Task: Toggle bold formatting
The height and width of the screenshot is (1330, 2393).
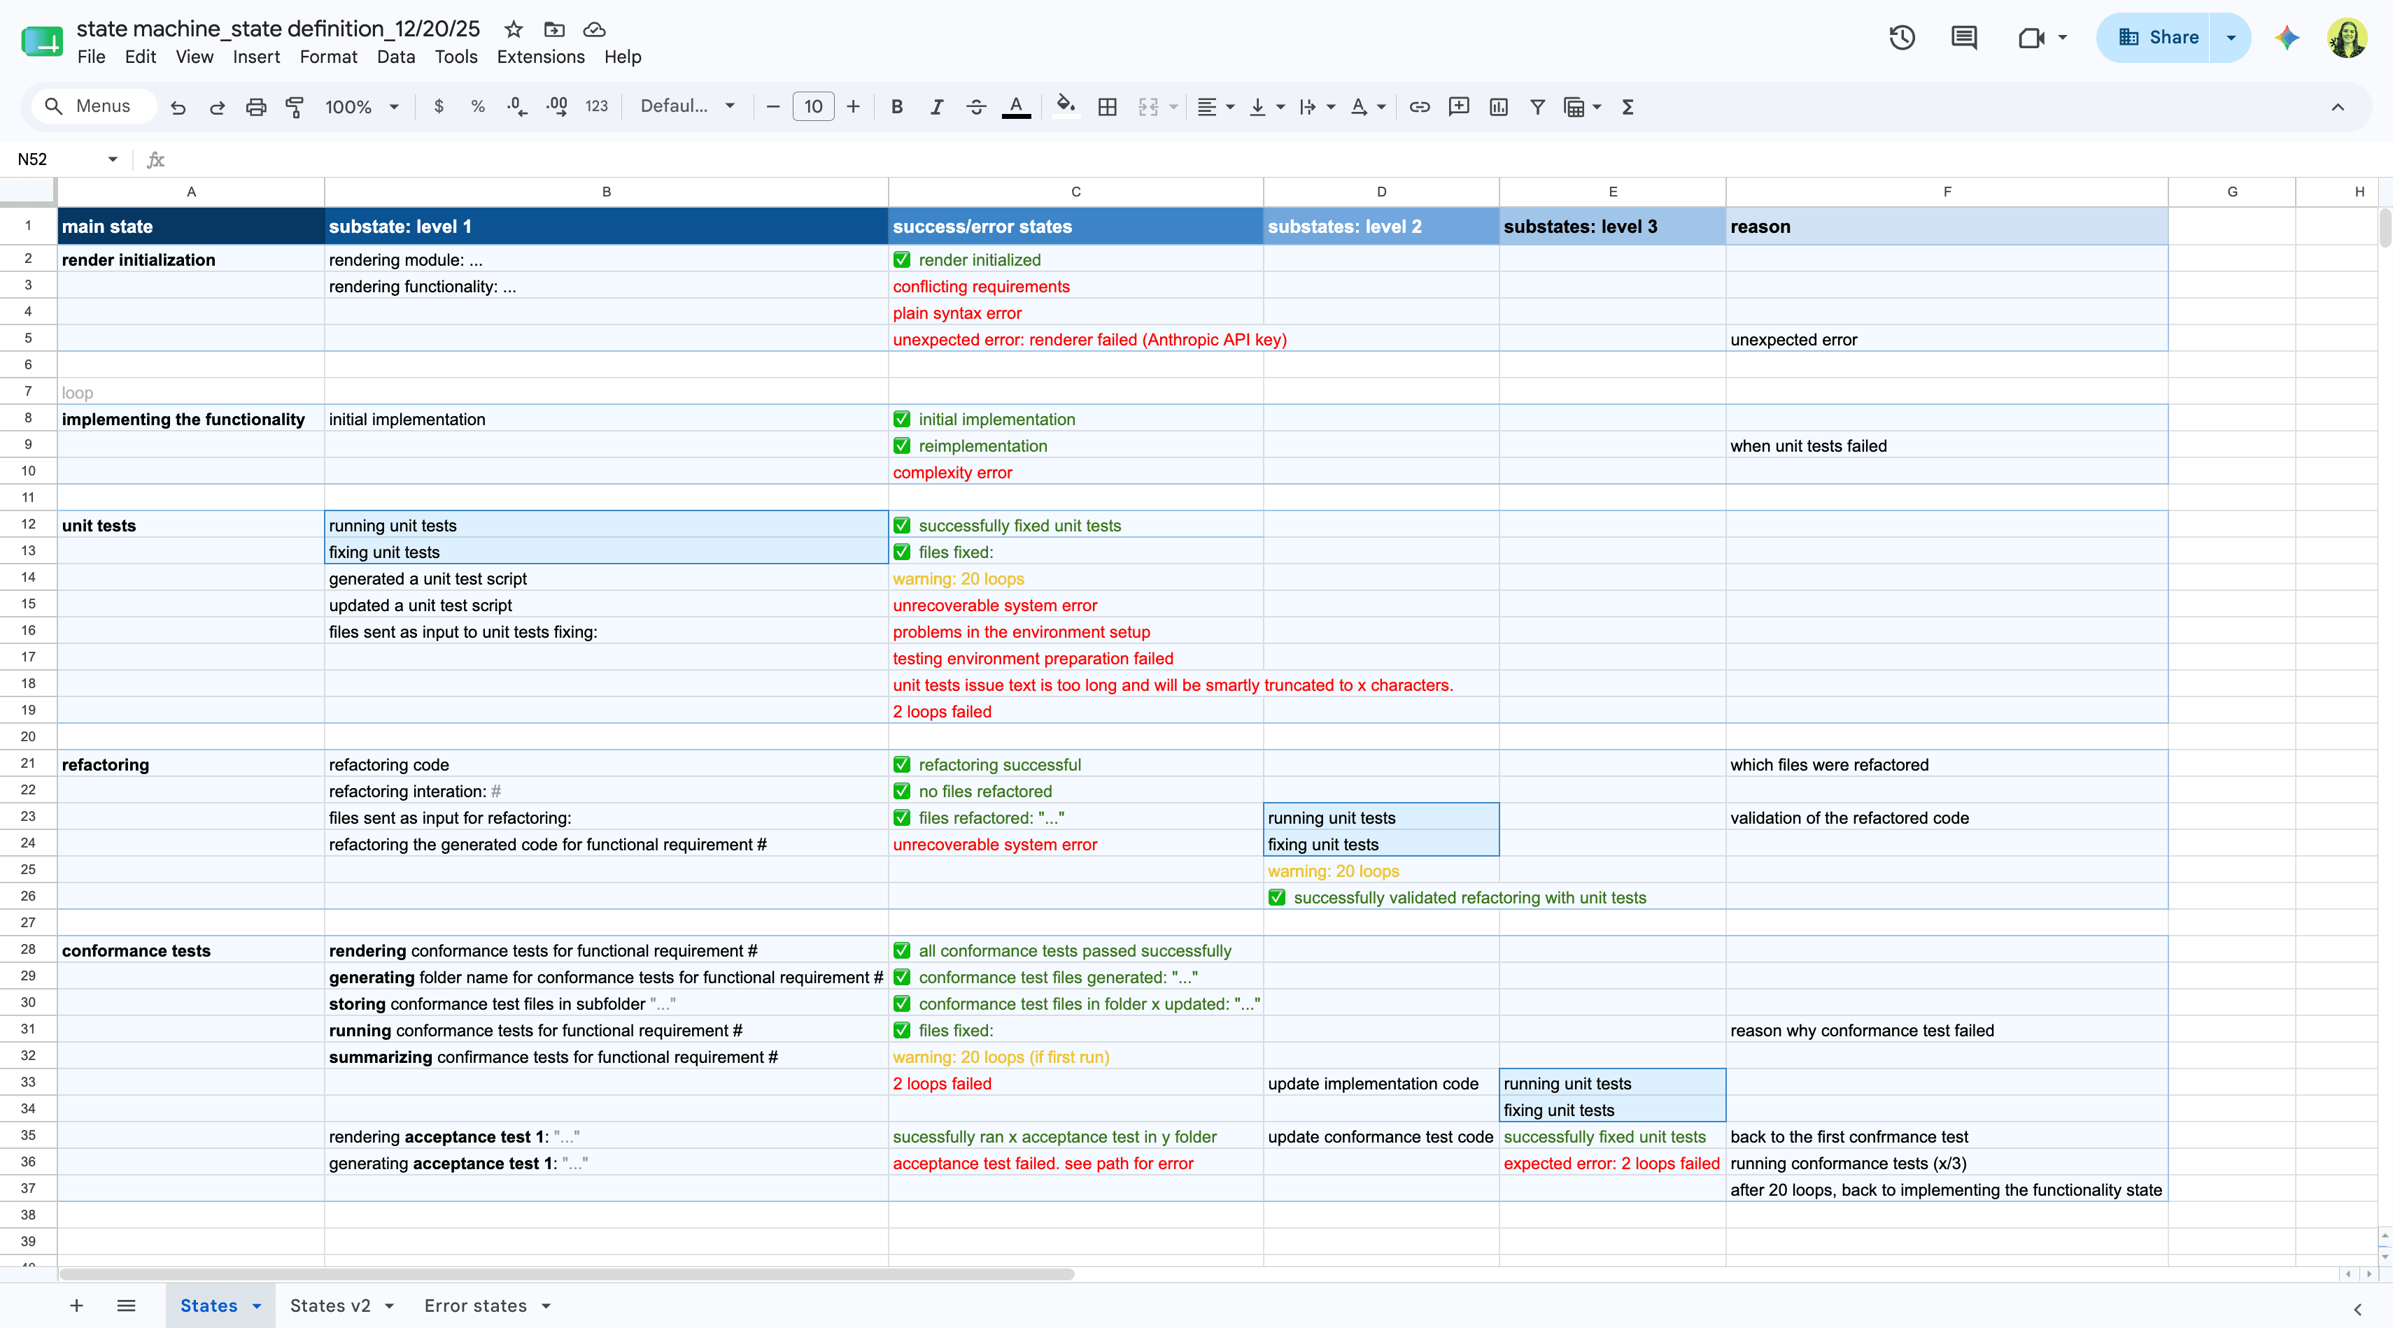Action: tap(896, 107)
